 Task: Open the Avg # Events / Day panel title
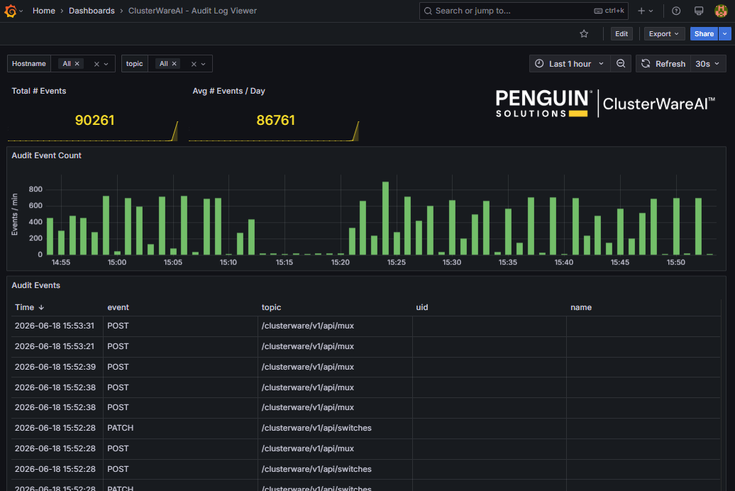point(228,91)
